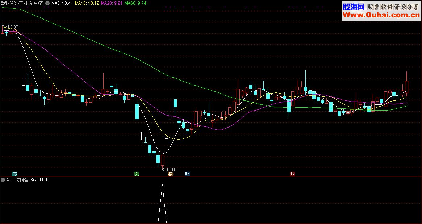Click the 13.37 high price label

point(13,27)
